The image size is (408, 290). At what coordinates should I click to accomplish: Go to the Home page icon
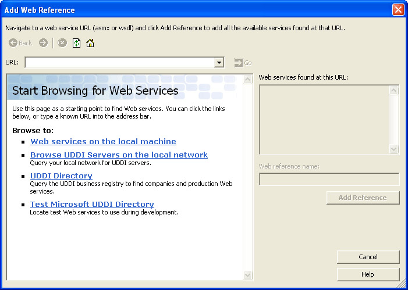coord(90,43)
